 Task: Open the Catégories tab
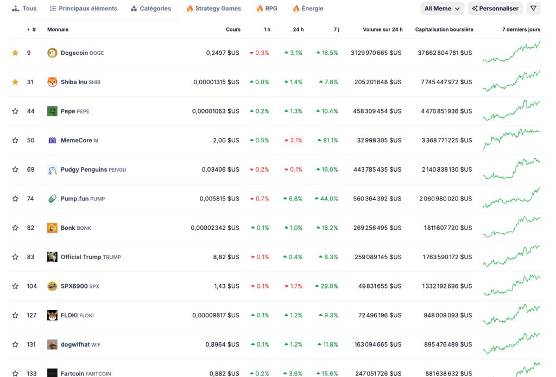pos(150,9)
